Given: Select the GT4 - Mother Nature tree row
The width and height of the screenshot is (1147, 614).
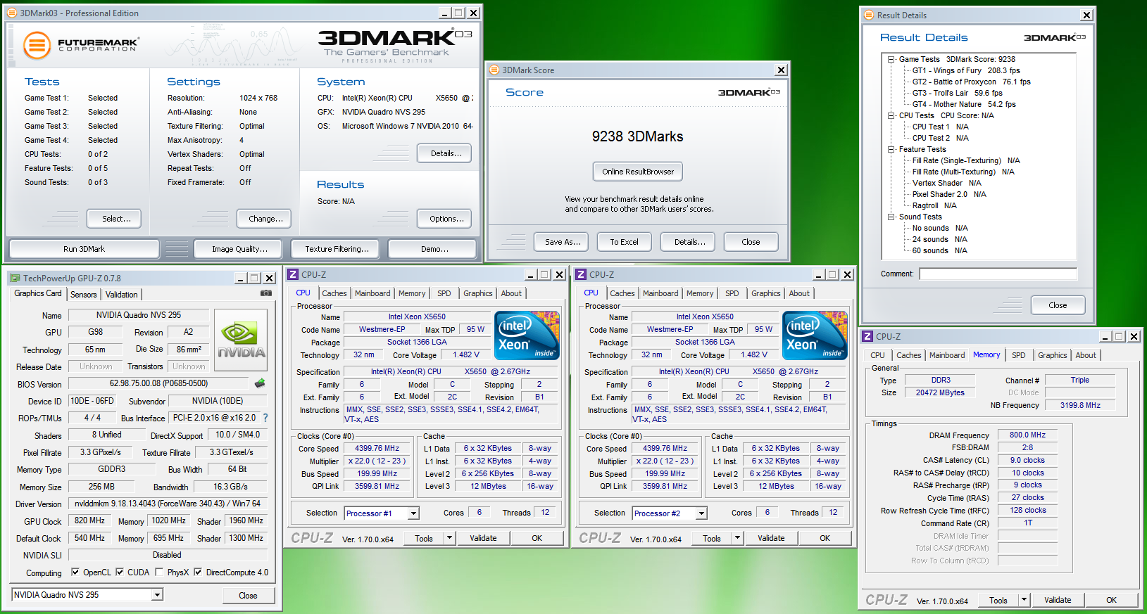Looking at the screenshot, I should (x=964, y=104).
